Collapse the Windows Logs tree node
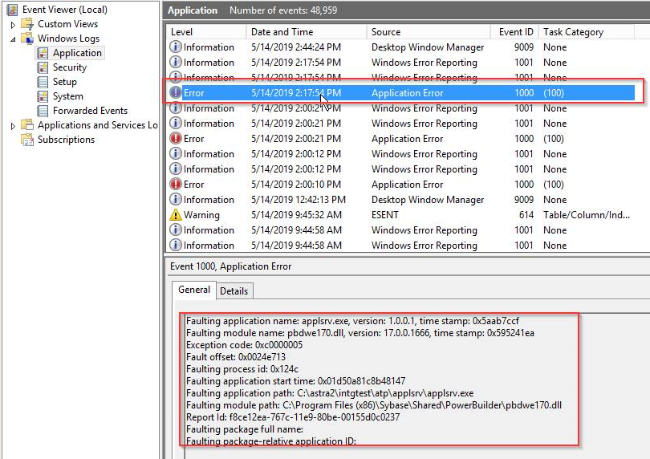 (13, 39)
